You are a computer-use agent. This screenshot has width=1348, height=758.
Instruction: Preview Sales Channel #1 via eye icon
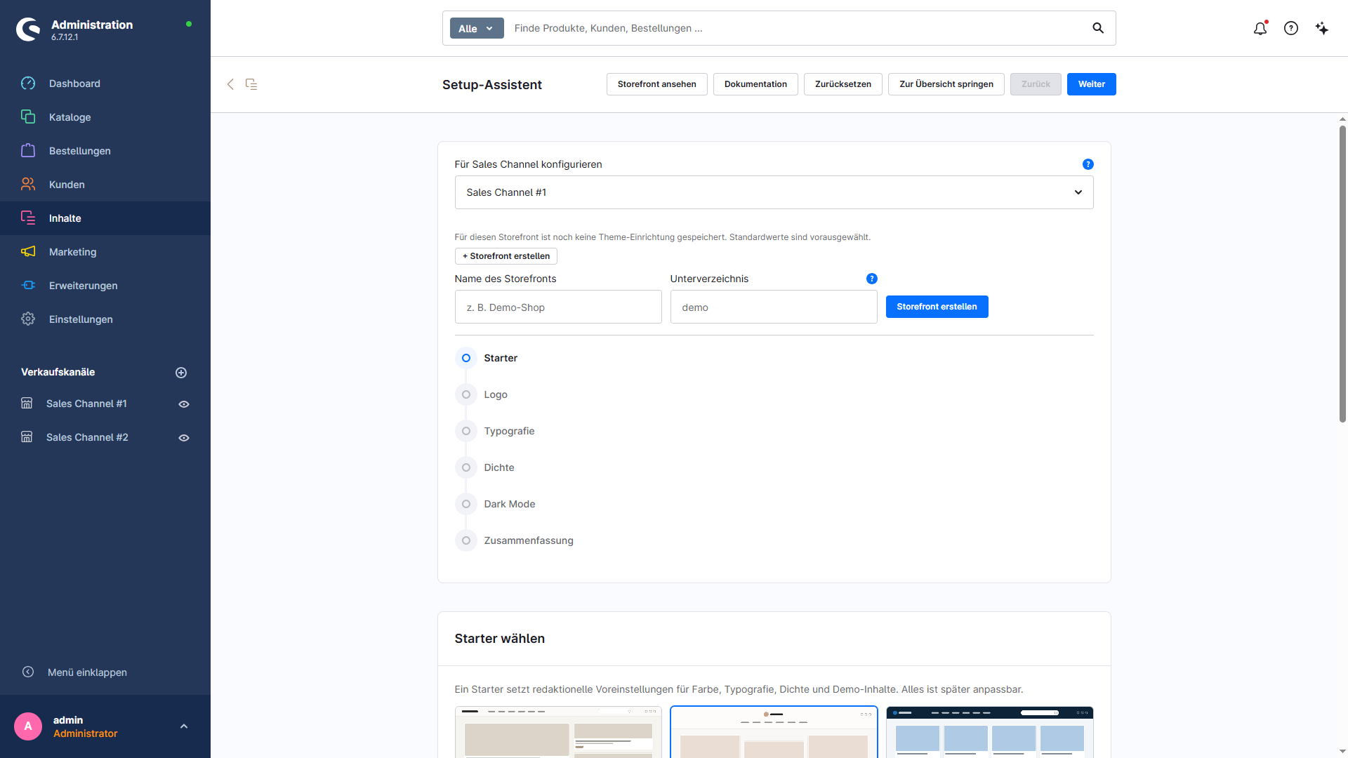pos(184,404)
